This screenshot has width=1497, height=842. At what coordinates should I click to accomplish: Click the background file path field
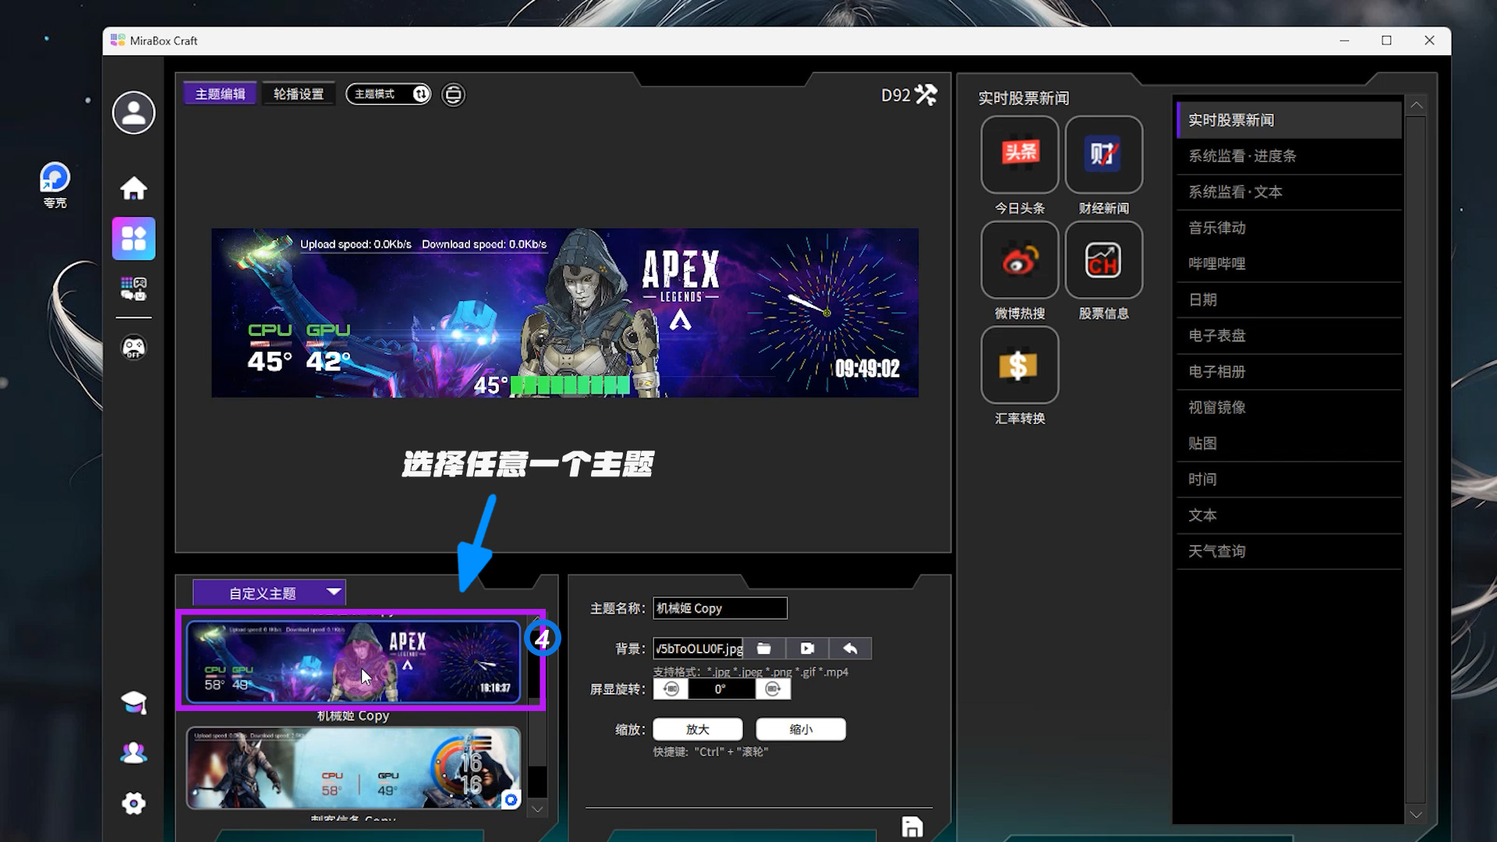(x=698, y=649)
